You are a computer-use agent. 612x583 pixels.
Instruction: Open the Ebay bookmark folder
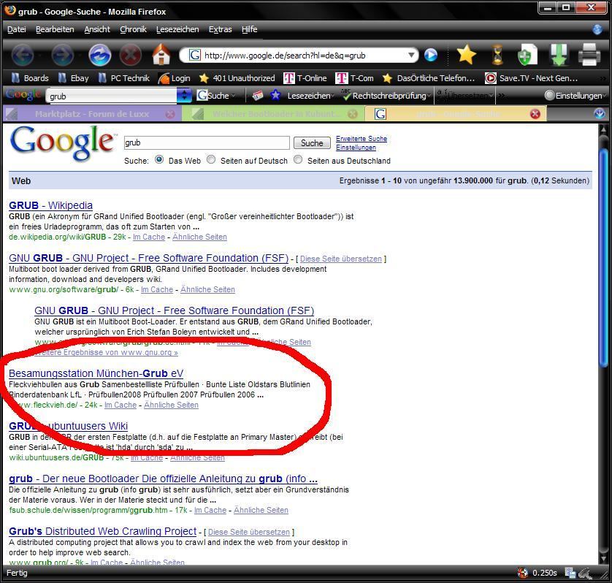(x=73, y=78)
